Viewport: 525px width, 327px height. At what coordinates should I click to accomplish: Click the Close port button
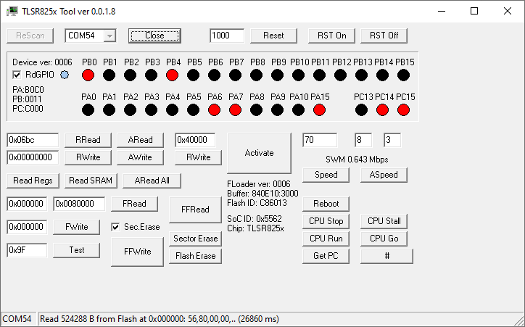click(x=154, y=36)
